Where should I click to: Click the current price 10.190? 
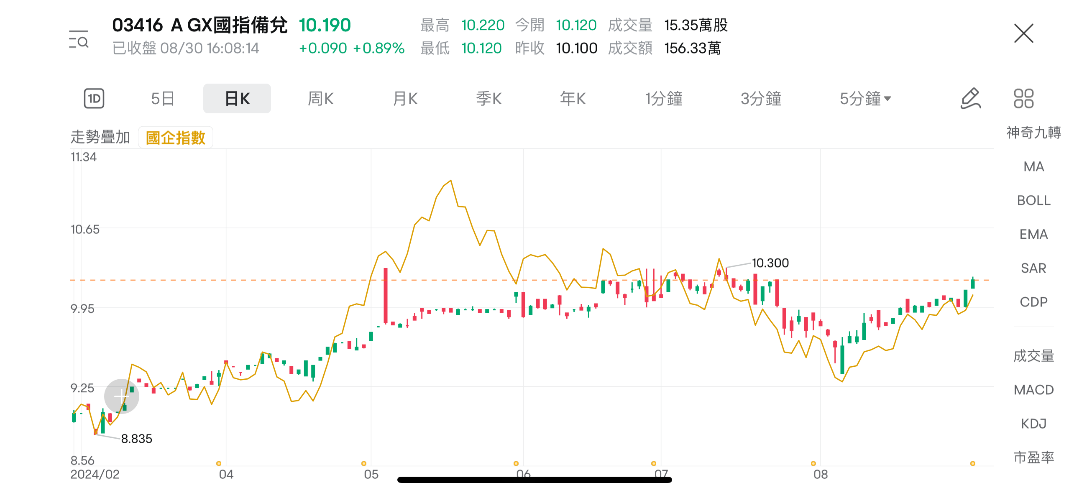pyautogui.click(x=325, y=25)
